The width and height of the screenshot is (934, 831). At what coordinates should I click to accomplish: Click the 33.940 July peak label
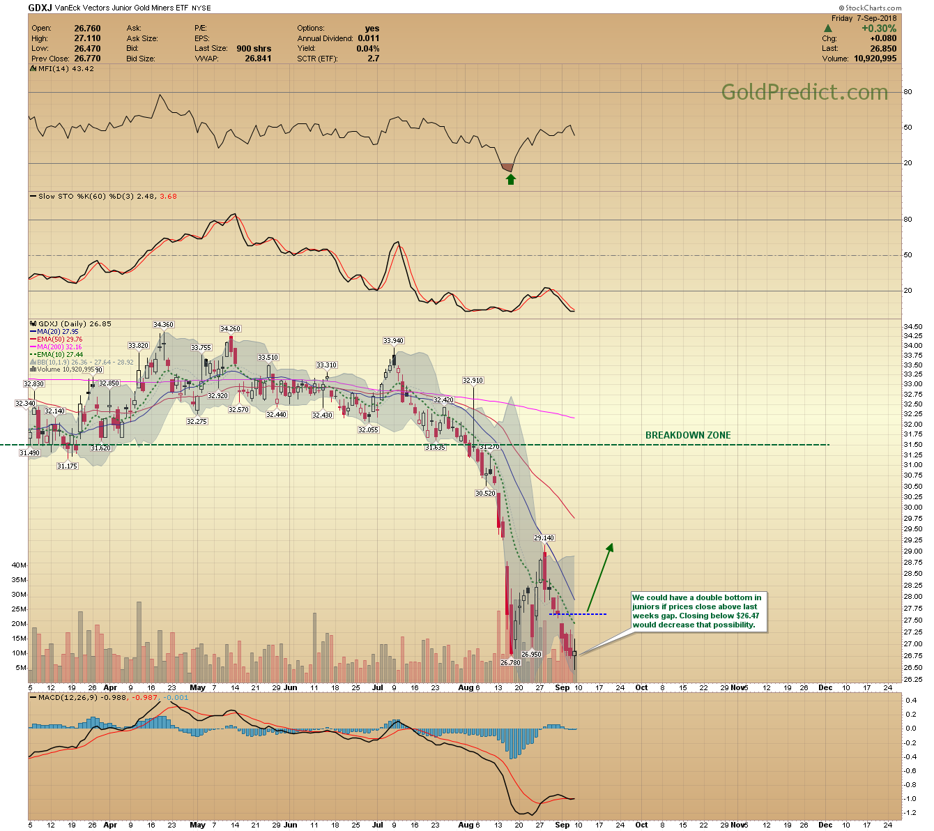point(393,341)
